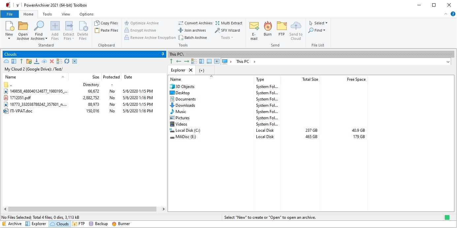Switch to the Burner mode at the bottom
457x228 pixels.
point(121,224)
